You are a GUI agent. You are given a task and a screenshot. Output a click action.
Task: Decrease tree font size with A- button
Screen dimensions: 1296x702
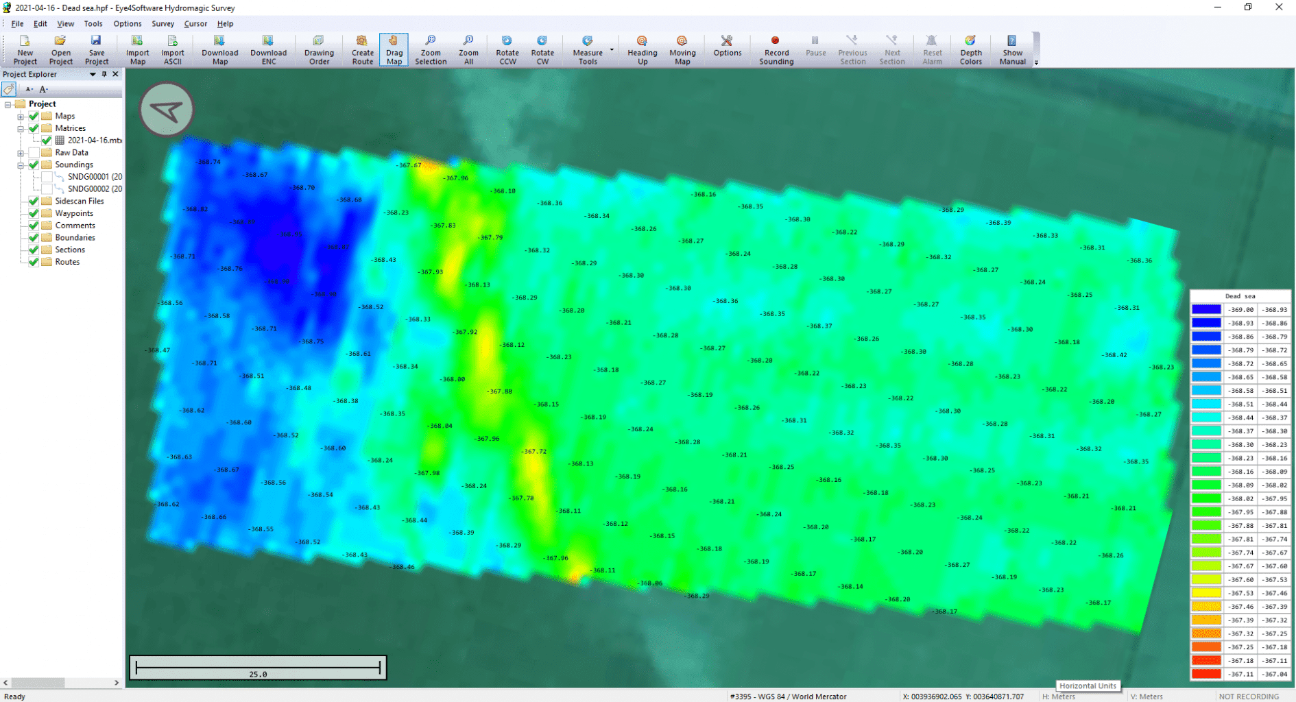tap(29, 89)
